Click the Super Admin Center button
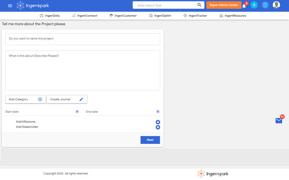289x180 pixels. tap(224, 5)
